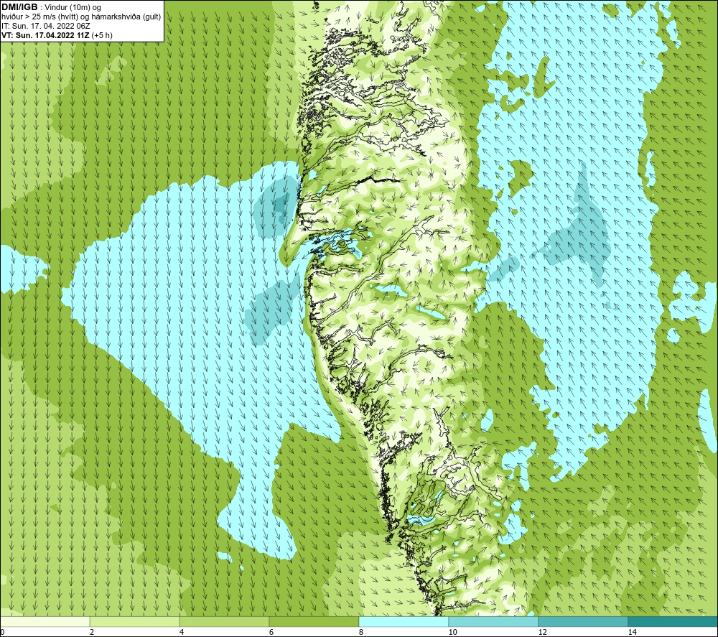Click the 6–8 m/s darker green scale segment
This screenshot has height=637, width=718.
(314, 621)
